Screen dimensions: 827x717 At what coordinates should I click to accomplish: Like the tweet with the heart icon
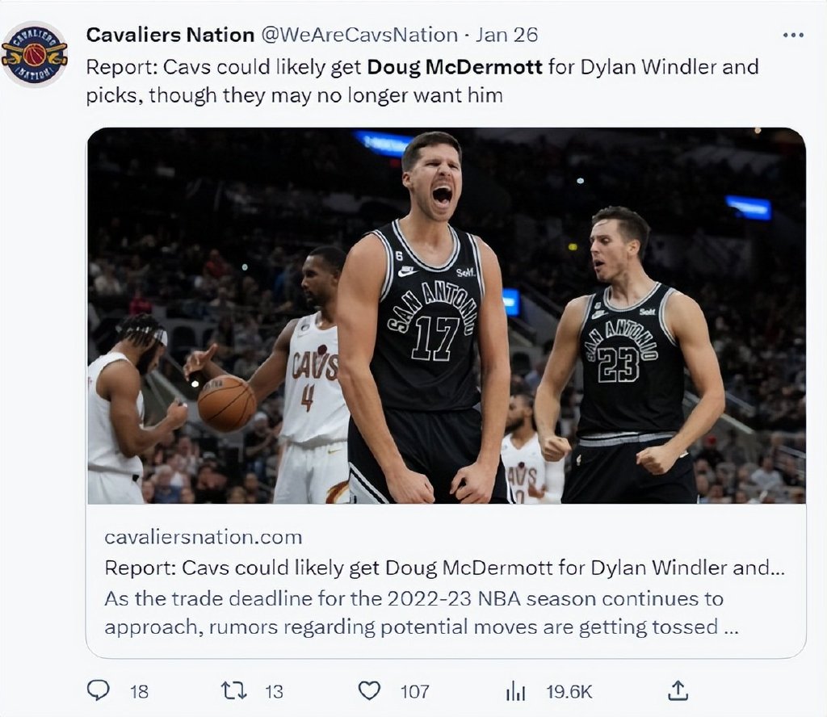pos(369,690)
